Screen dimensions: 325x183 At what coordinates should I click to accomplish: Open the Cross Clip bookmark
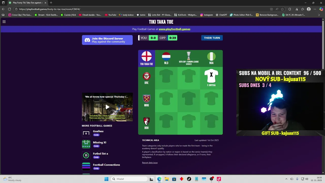(x=20, y=15)
